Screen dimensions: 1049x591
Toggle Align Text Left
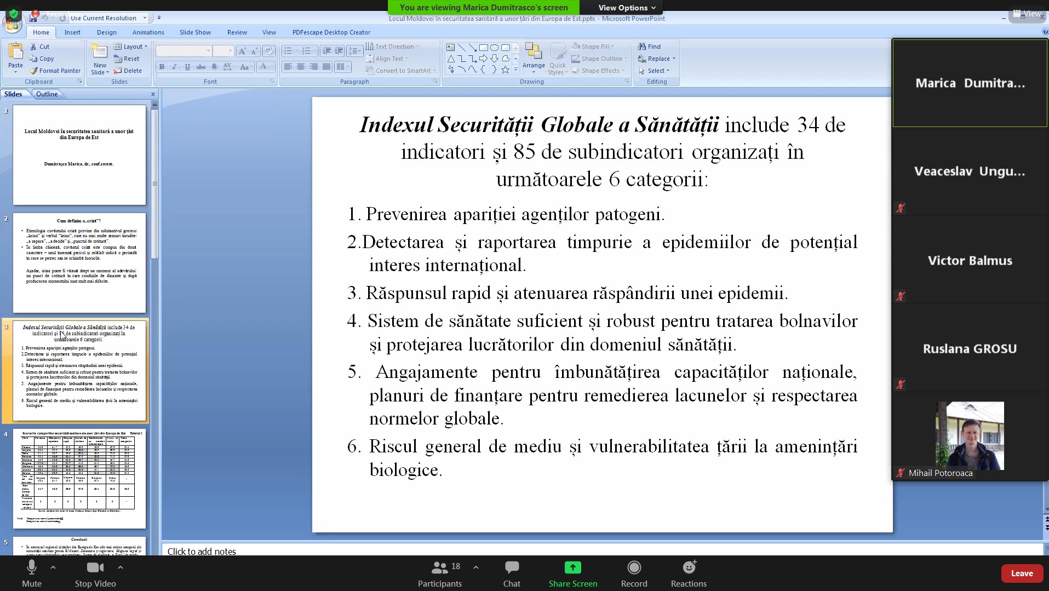[x=288, y=67]
